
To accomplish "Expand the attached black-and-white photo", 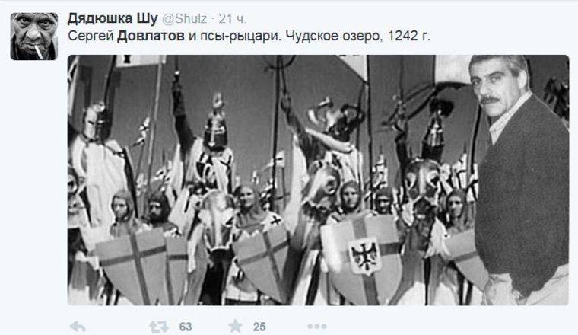I will point(318,180).
